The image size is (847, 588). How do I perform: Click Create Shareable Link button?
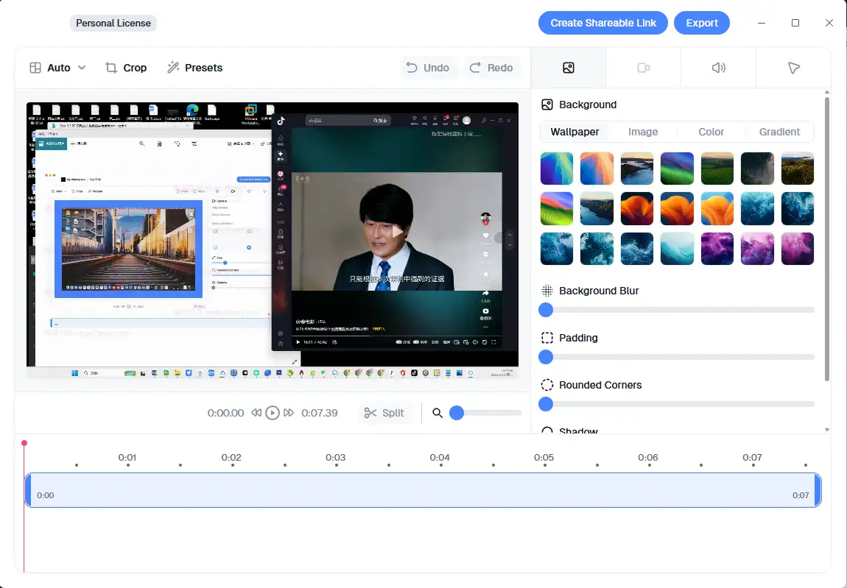[602, 23]
